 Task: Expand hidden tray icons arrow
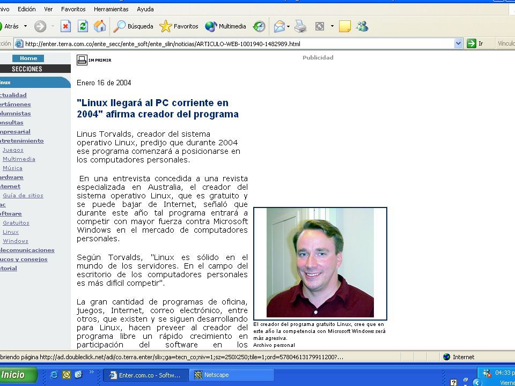[477, 382]
